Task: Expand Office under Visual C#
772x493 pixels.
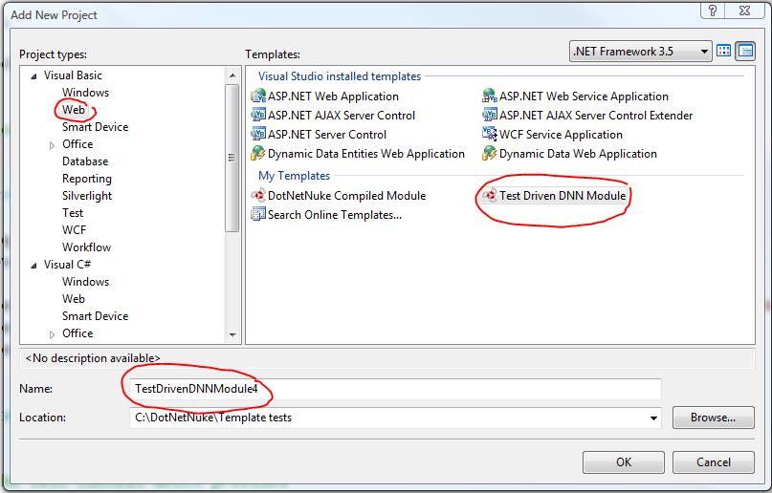Action: point(52,334)
